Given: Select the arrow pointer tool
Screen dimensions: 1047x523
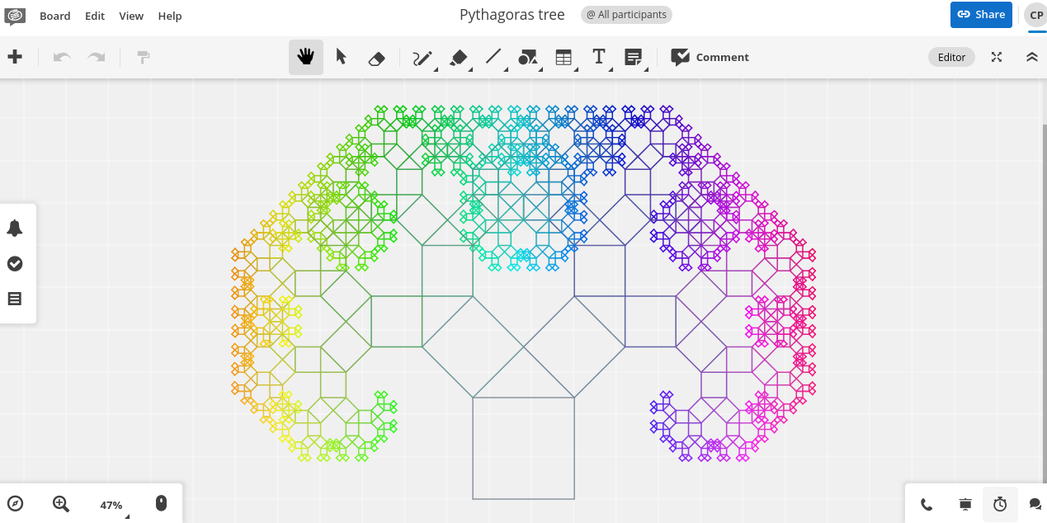Looking at the screenshot, I should (x=341, y=57).
